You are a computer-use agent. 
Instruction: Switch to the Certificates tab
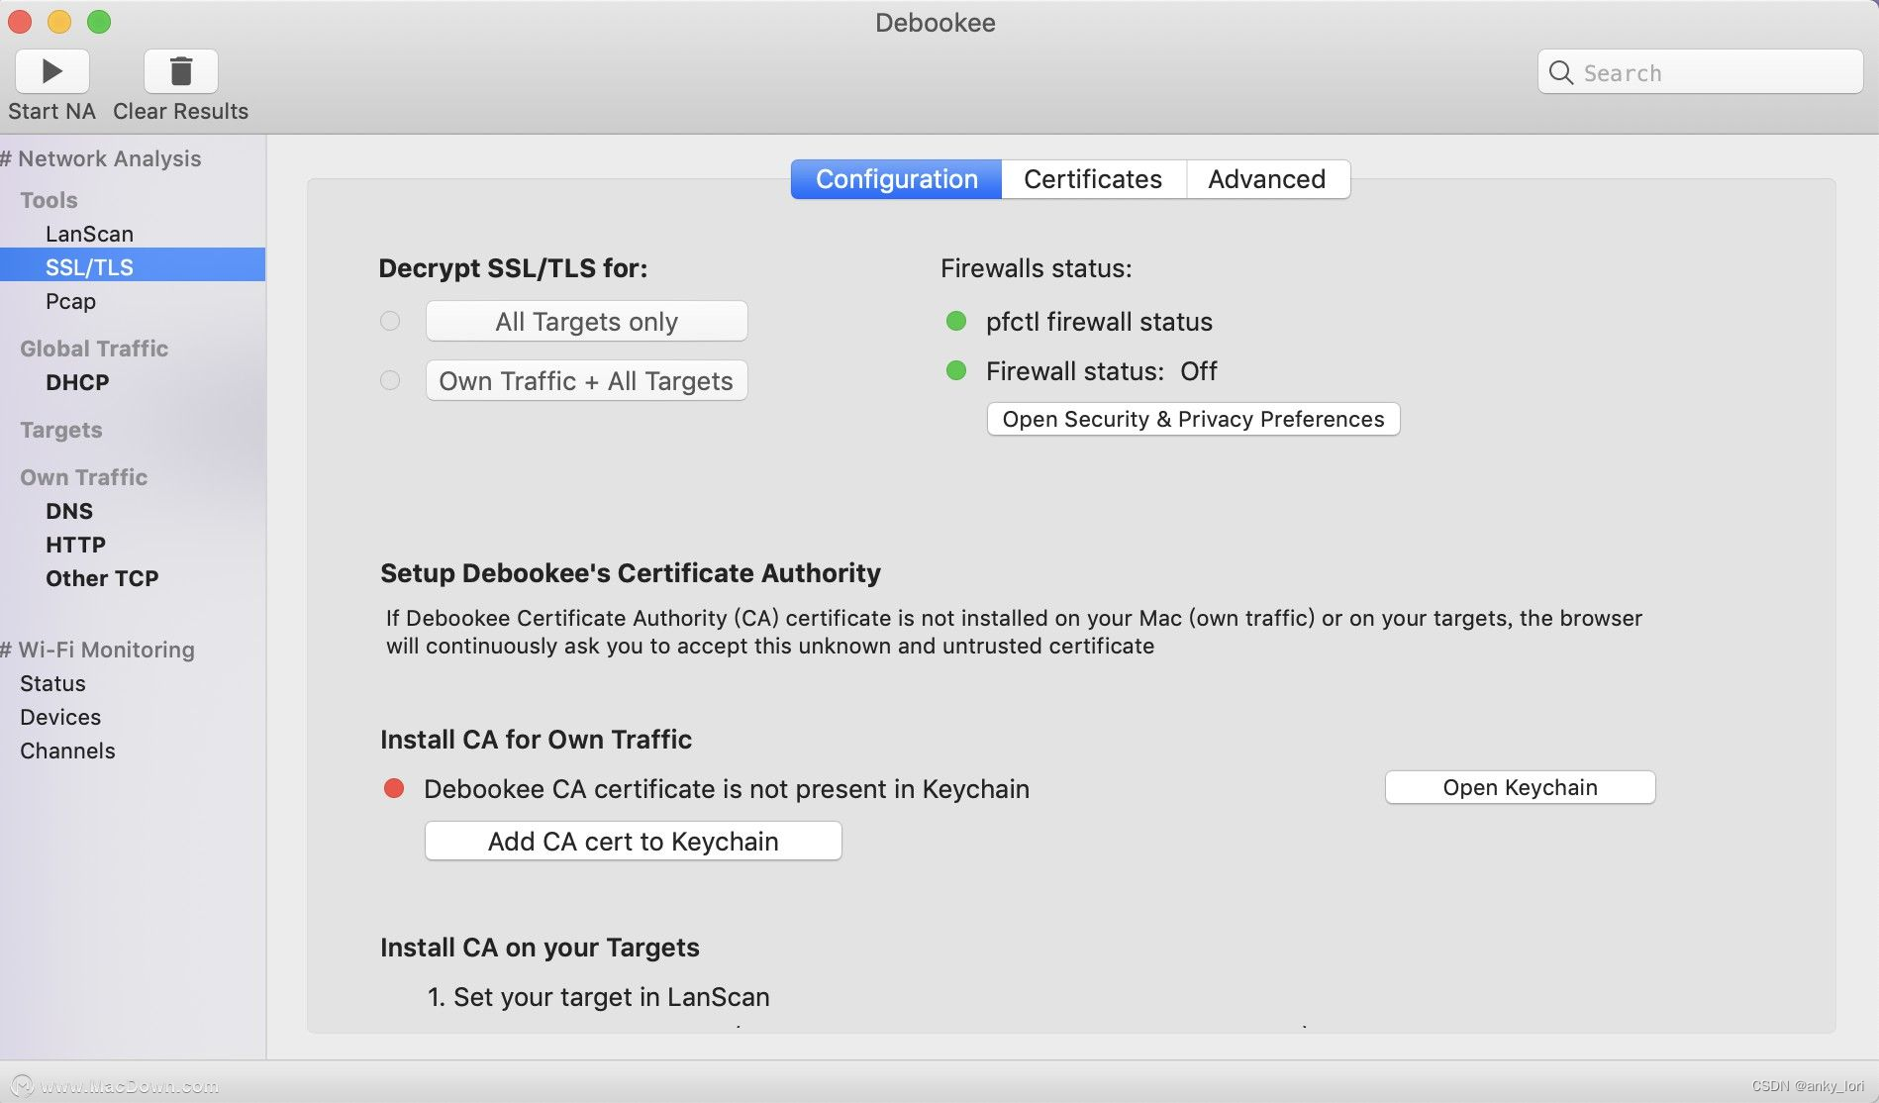[x=1093, y=179]
